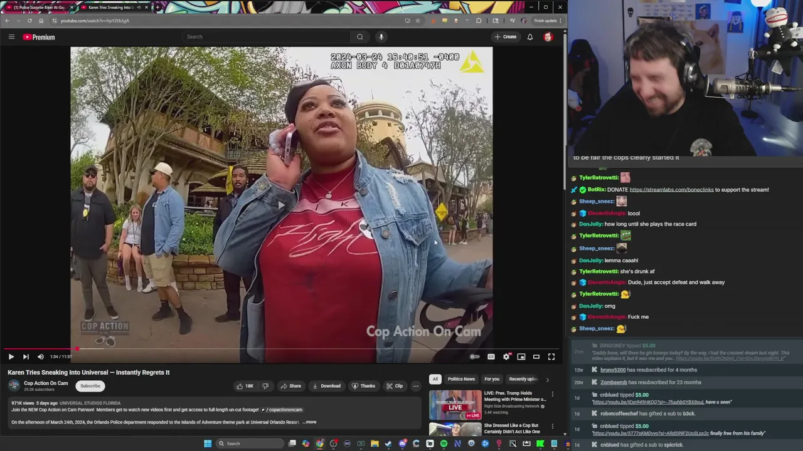Image resolution: width=803 pixels, height=451 pixels.
Task: Open the player settings gear
Action: click(x=506, y=356)
